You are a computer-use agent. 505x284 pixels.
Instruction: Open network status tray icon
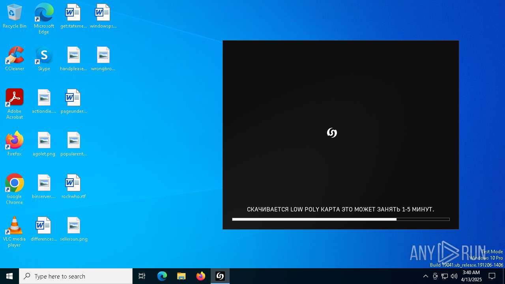point(445,276)
